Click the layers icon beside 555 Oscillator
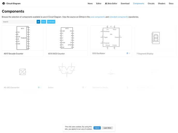 pyautogui.click(x=127, y=53)
